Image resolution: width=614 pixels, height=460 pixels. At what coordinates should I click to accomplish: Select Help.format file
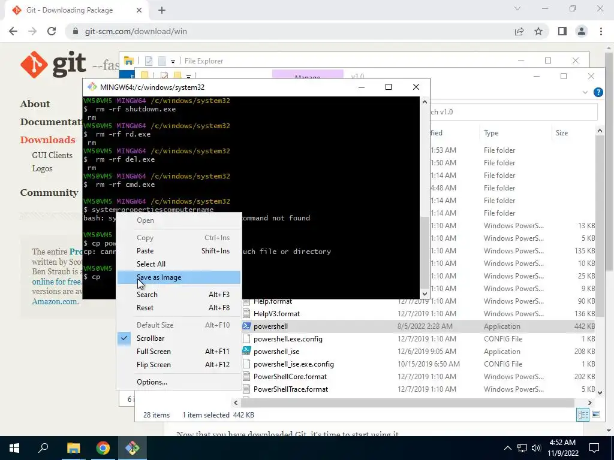tap(273, 301)
